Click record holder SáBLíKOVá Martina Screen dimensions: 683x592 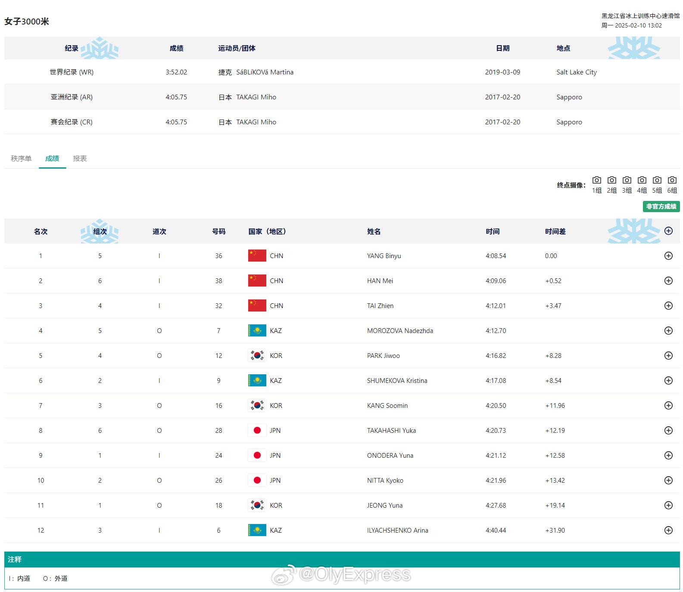(x=265, y=72)
